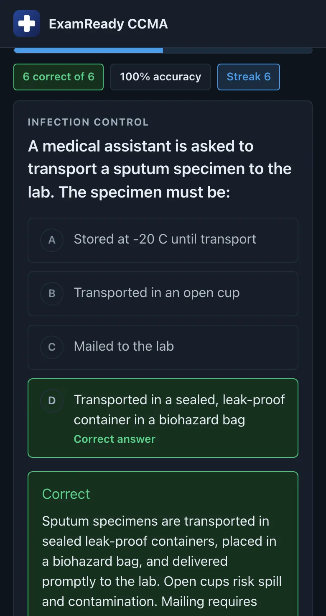This screenshot has height=616, width=326.
Task: Select answer 'Mailed to the lab'
Action: pos(163,347)
